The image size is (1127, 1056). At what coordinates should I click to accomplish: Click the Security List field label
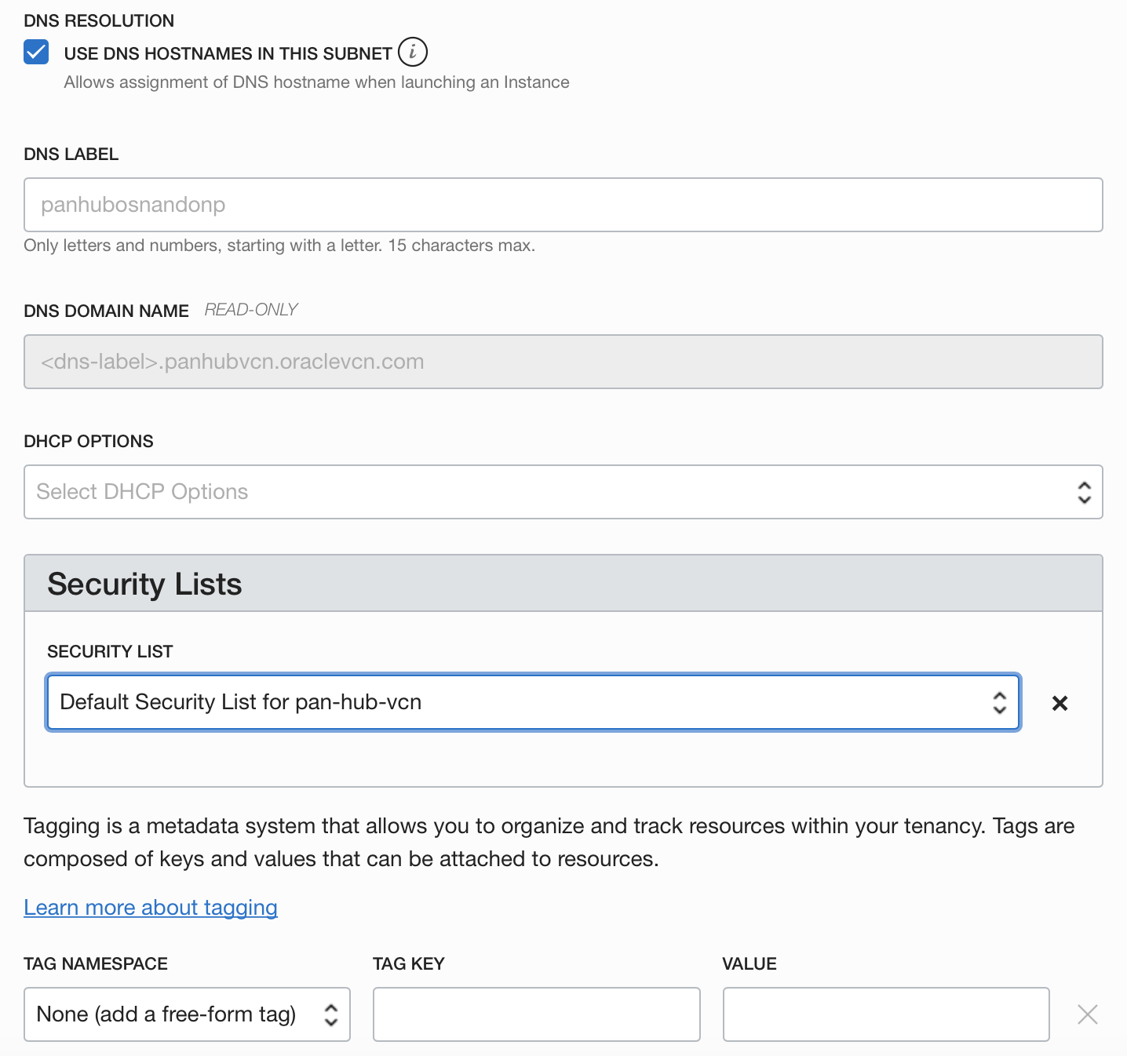[x=110, y=652]
